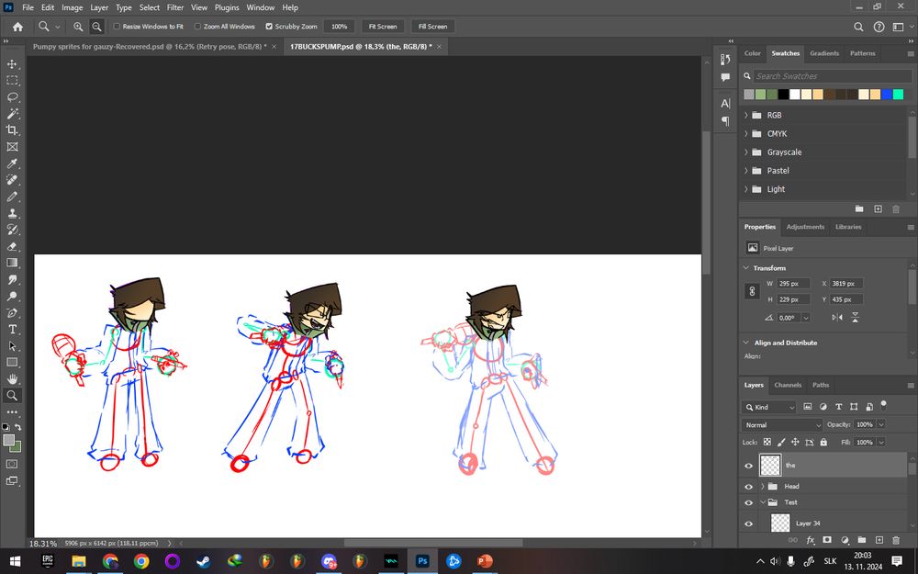Uncheck the Scrubby Zoom option

268,27
